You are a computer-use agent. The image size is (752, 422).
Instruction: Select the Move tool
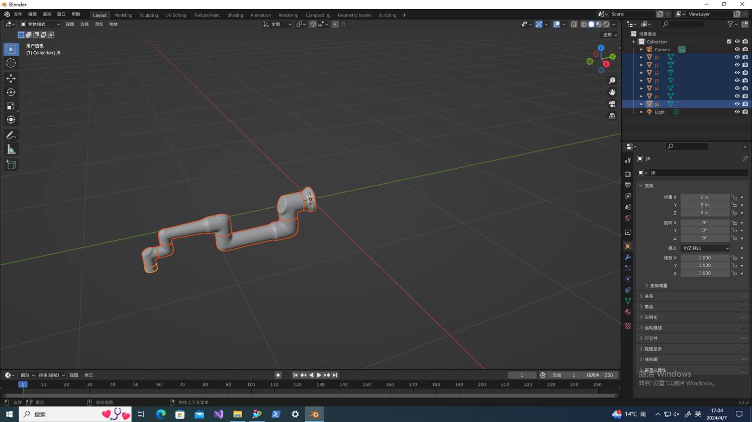point(11,78)
